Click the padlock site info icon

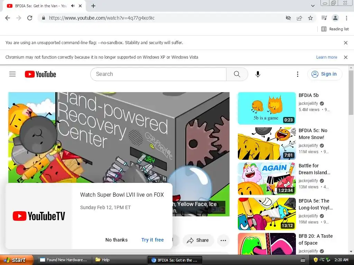(x=44, y=18)
